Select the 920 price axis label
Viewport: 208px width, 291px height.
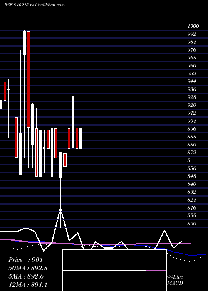192,105
